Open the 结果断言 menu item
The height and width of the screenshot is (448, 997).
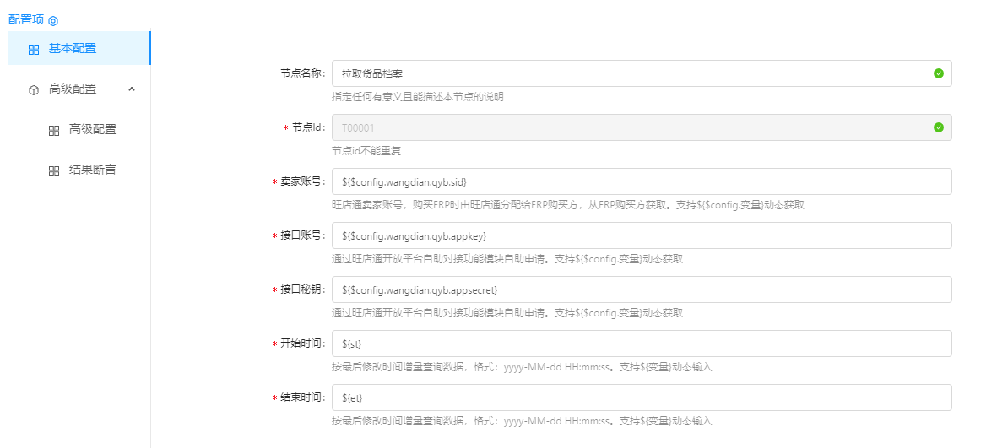(93, 170)
